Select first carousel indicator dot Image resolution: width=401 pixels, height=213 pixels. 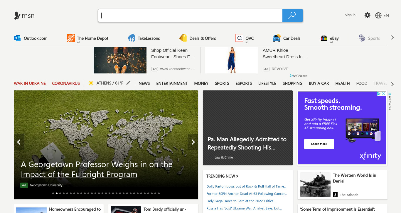53,193
